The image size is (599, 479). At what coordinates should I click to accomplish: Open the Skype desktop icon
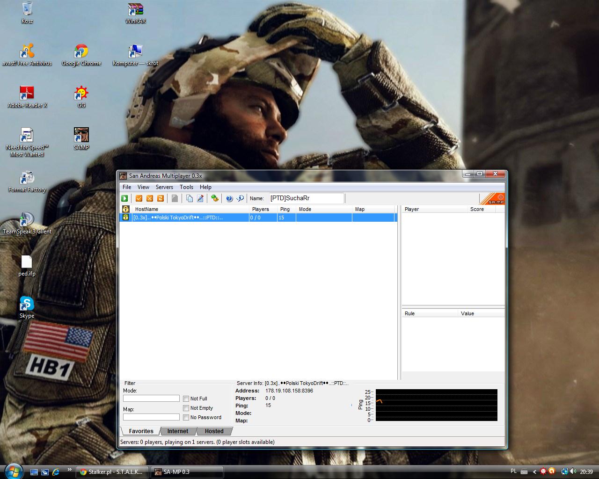(x=27, y=307)
